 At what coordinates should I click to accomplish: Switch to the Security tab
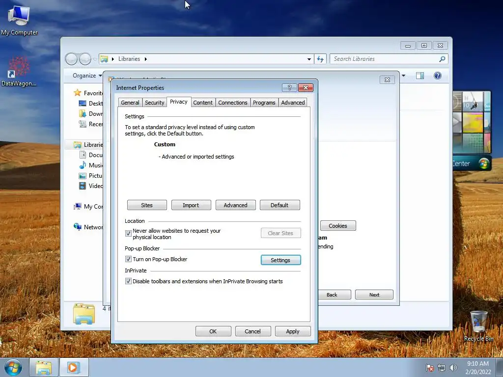(154, 103)
